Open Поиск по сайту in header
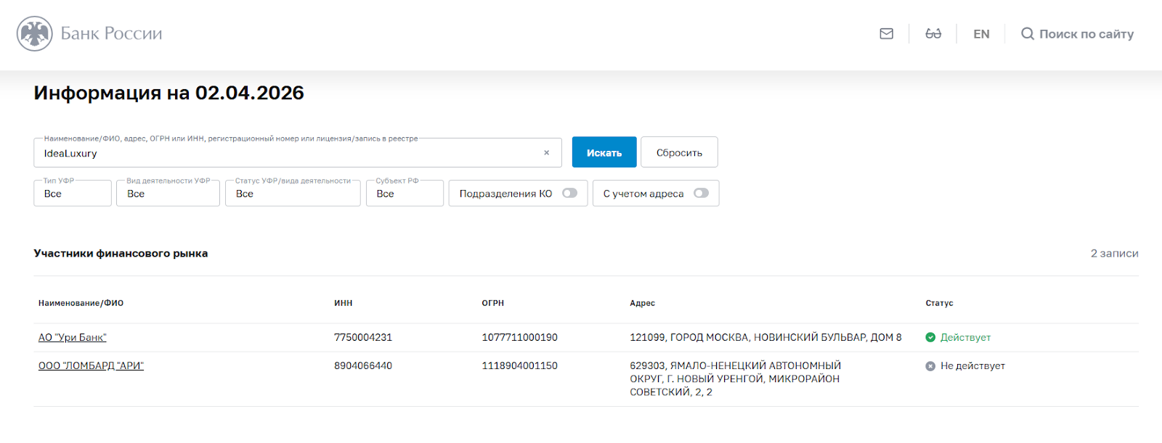1162x443 pixels. point(1086,34)
